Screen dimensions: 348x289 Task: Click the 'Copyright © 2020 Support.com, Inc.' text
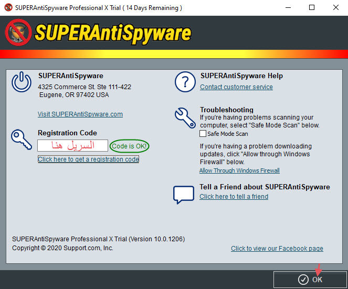tap(62, 248)
